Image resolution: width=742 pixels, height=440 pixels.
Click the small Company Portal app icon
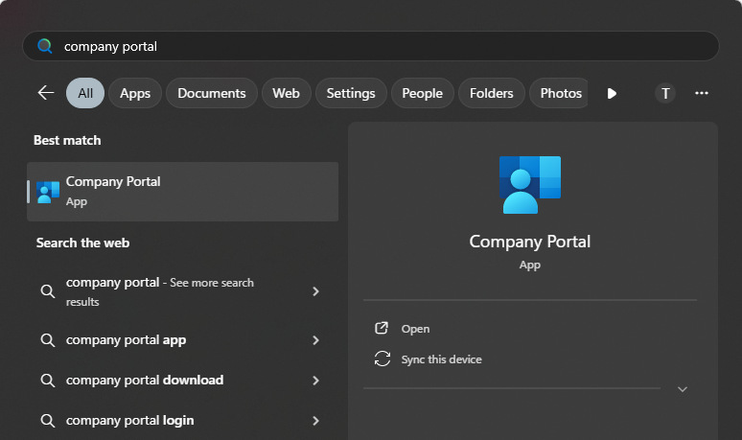[x=48, y=192]
